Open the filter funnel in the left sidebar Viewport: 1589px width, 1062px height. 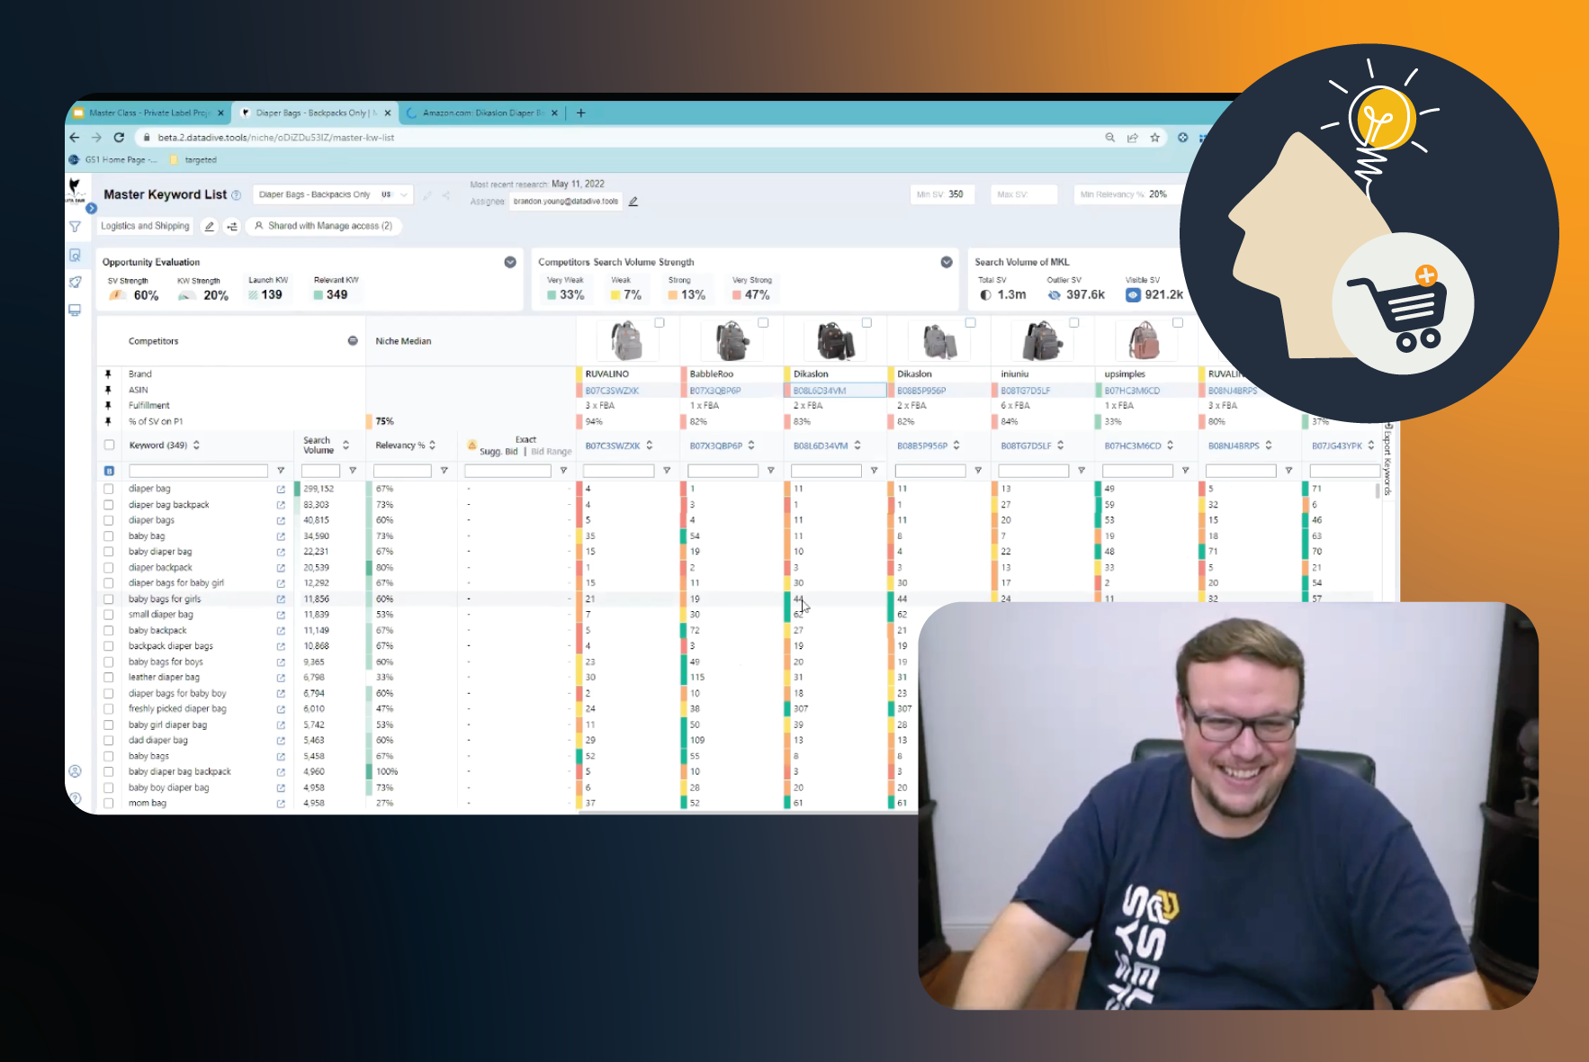pos(76,227)
